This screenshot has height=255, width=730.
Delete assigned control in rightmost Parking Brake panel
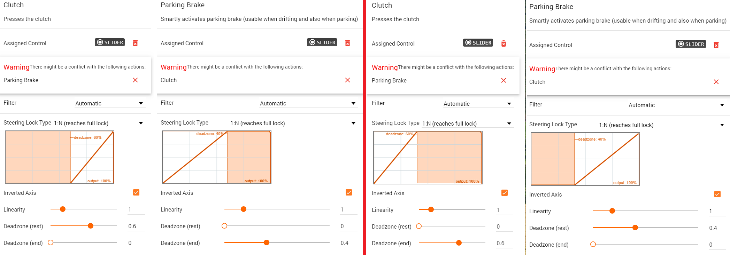(x=716, y=45)
